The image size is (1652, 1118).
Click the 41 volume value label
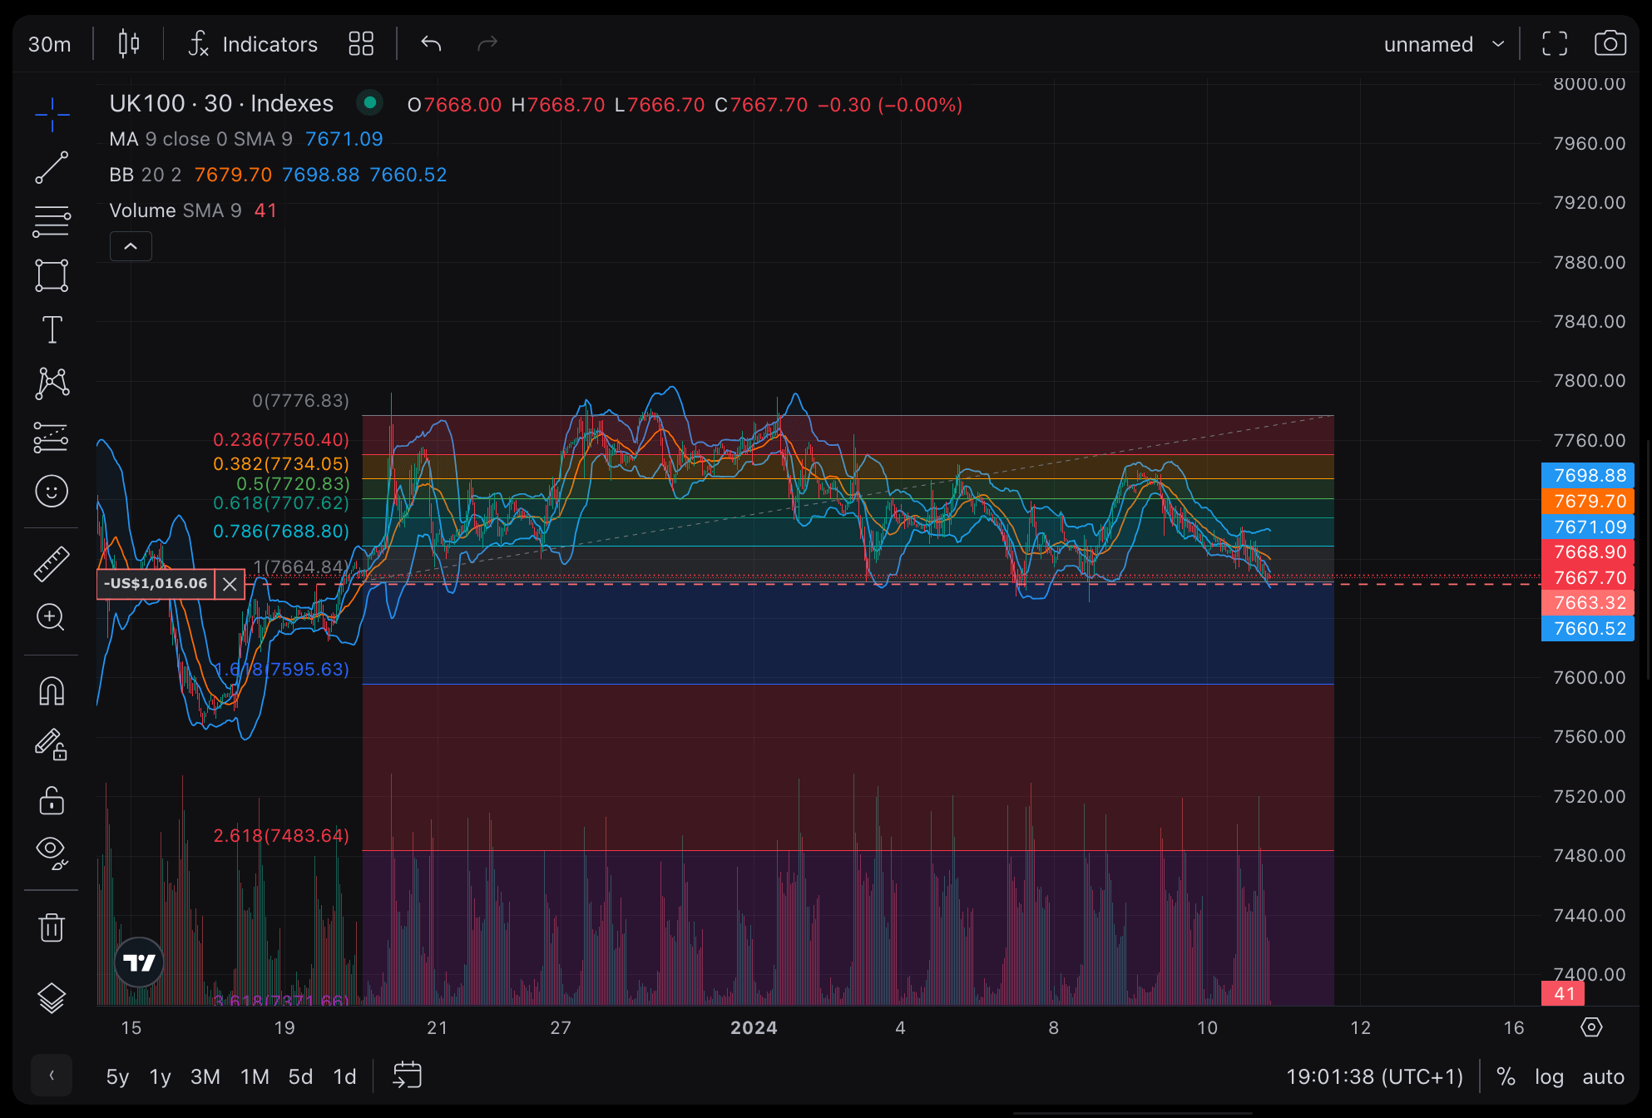(1563, 993)
